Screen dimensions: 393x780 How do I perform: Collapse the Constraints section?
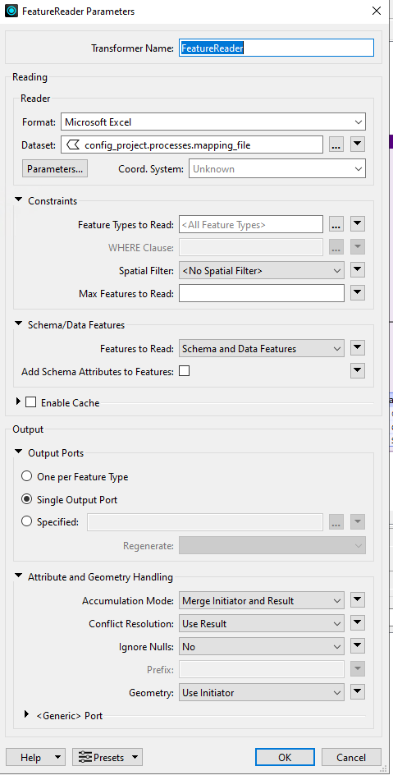(19, 200)
